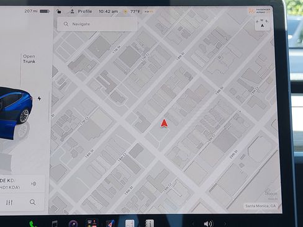The height and width of the screenshot is (227, 303).
Task: Tap the blue car's rear wheel
Action: [x=24, y=115]
